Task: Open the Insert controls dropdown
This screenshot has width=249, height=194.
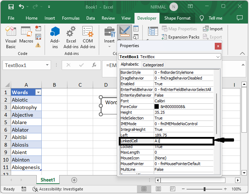Action: (x=109, y=37)
